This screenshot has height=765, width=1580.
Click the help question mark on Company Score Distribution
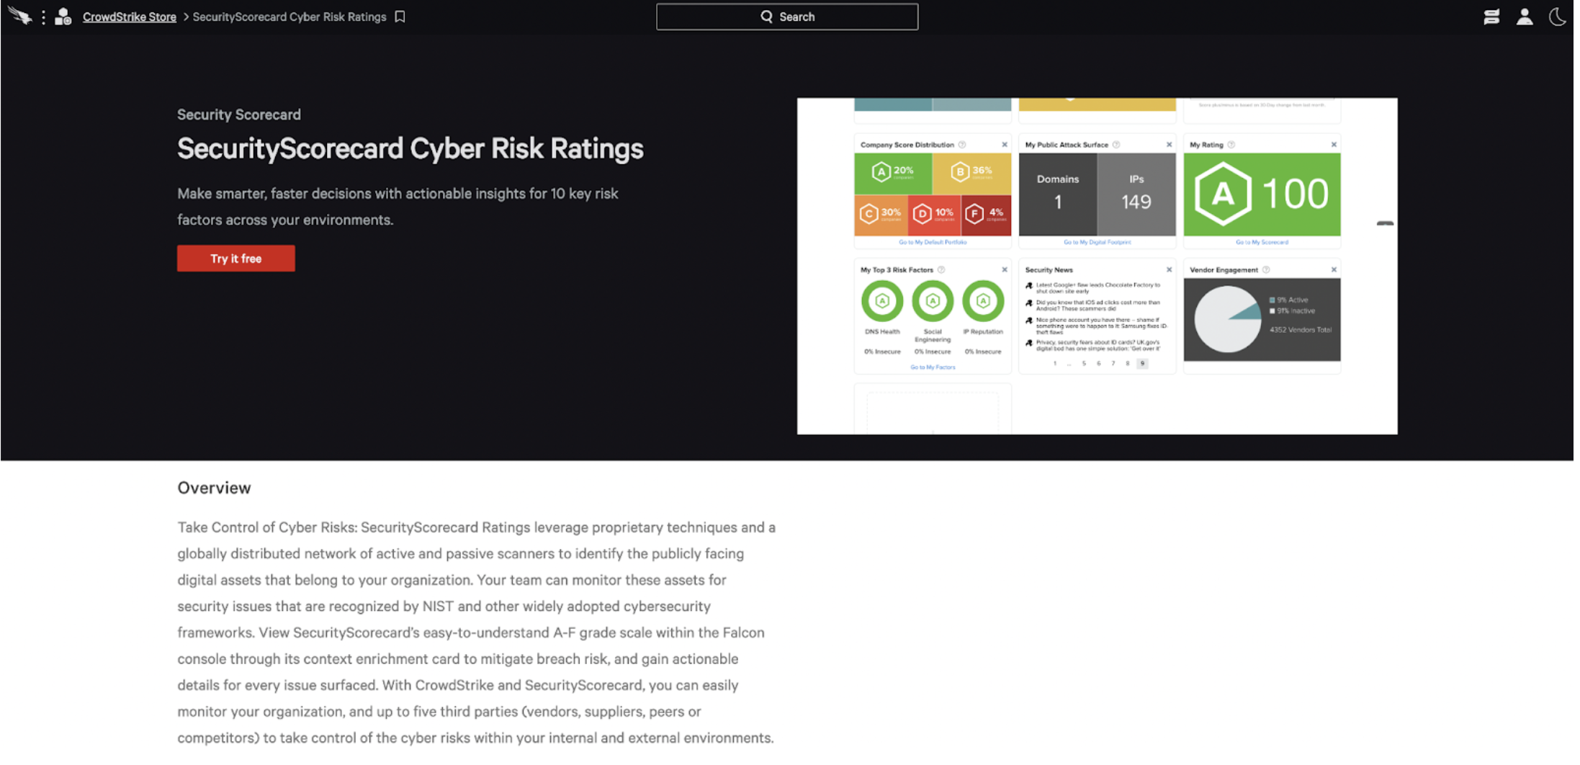coord(961,145)
